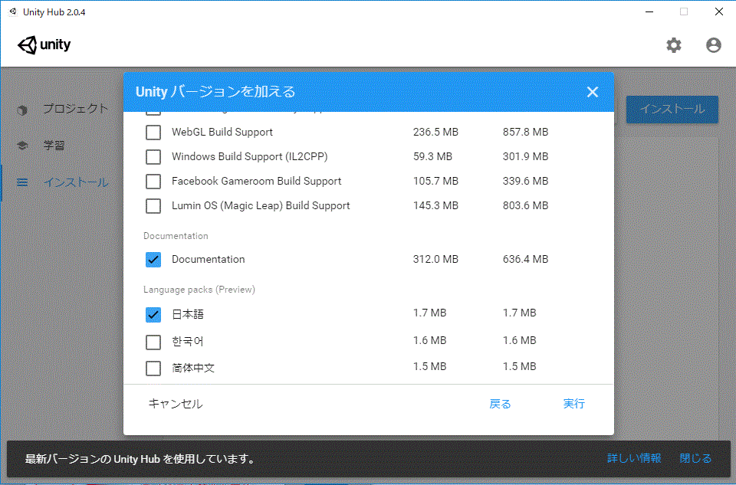Enable the 한국어 language pack
The width and height of the screenshot is (736, 485).
coord(153,342)
